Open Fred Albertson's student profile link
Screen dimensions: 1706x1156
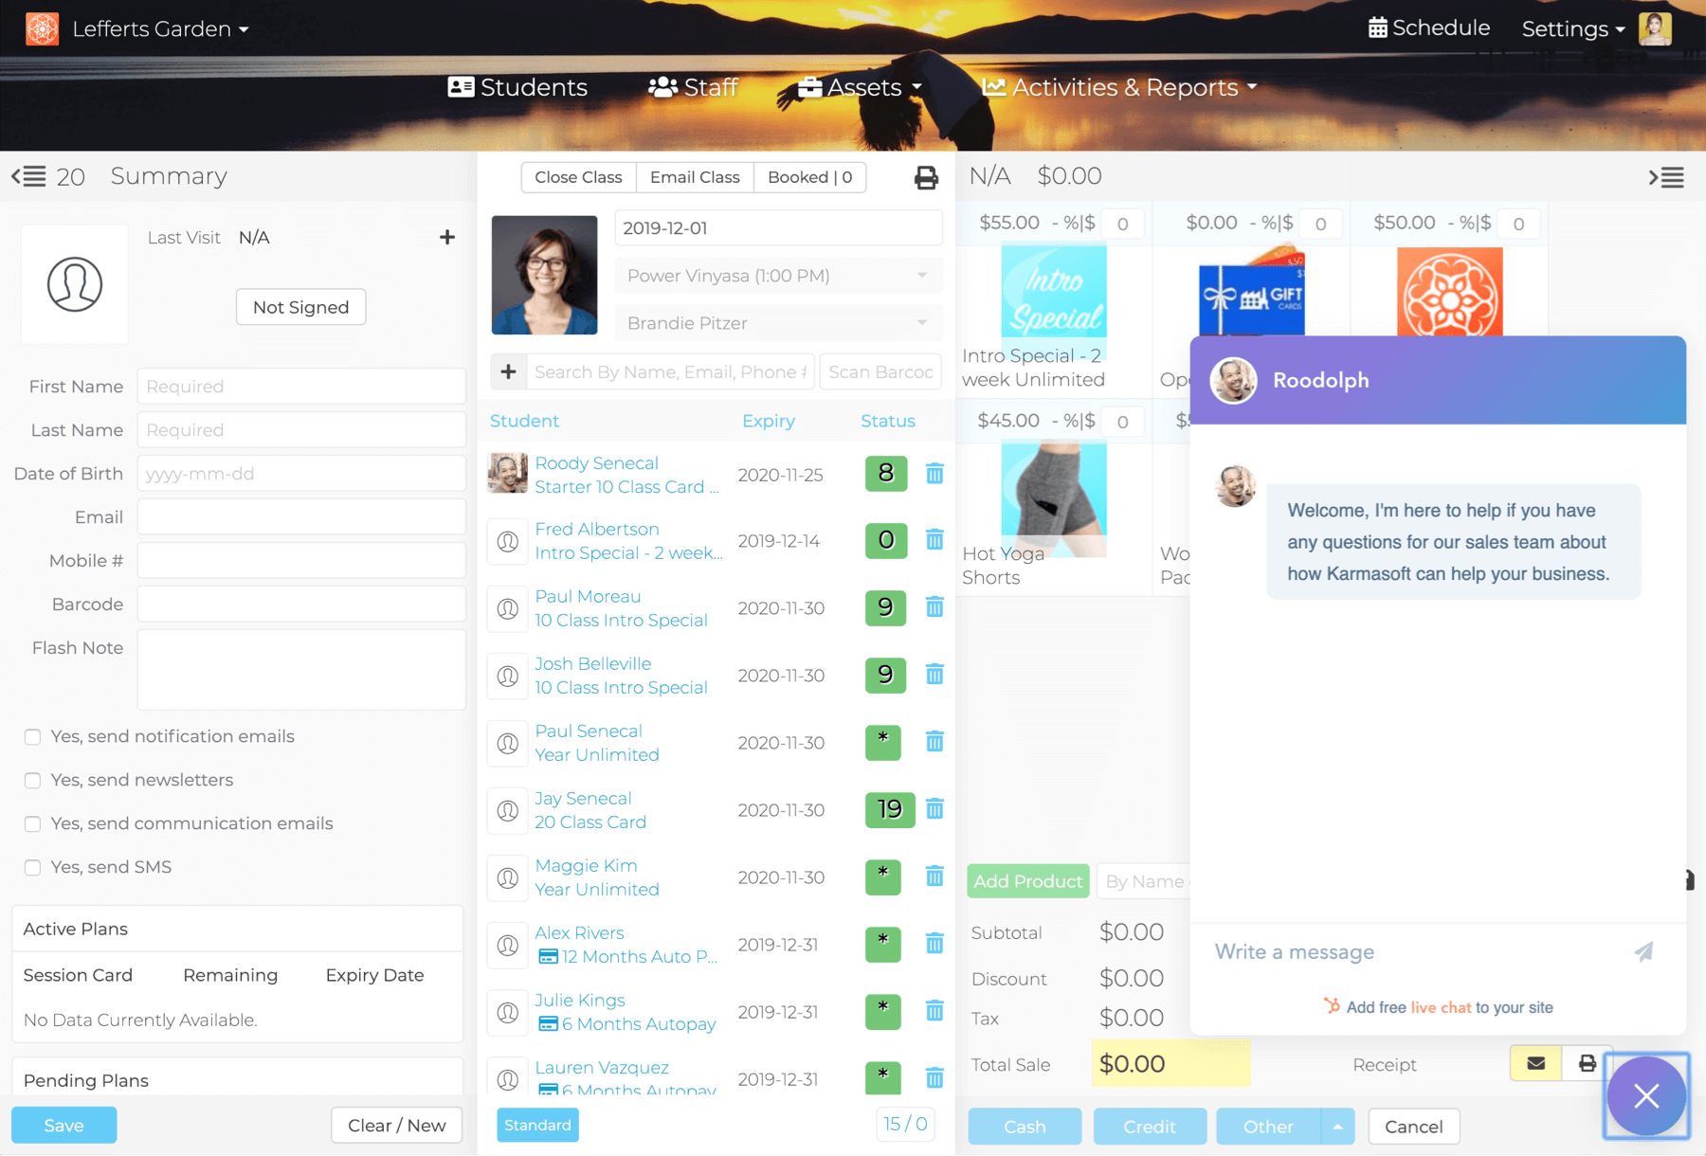pos(596,530)
